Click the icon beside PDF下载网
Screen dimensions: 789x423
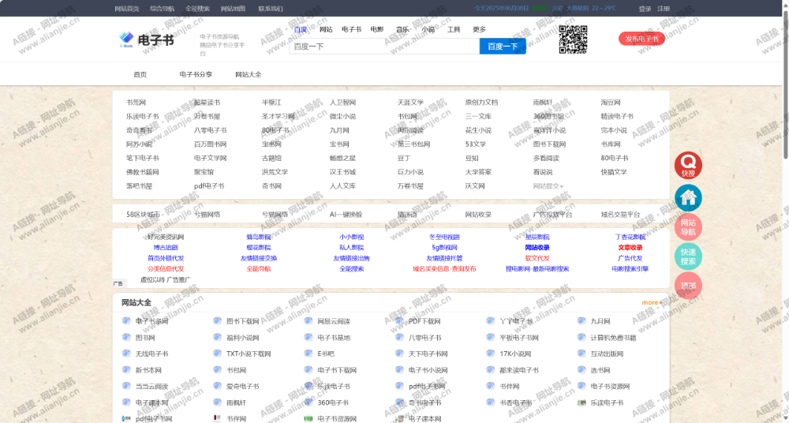click(x=399, y=320)
